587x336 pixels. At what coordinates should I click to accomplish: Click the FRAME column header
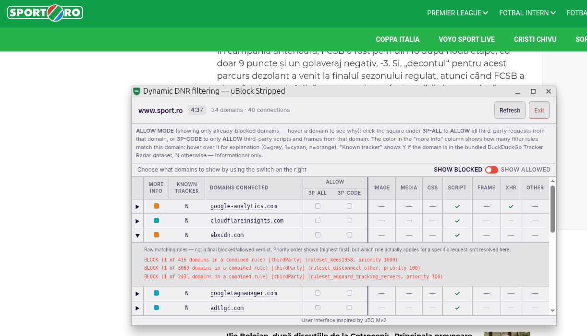pyautogui.click(x=487, y=188)
